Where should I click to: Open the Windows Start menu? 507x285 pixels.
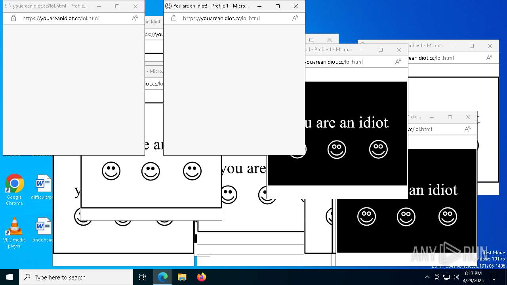point(10,277)
